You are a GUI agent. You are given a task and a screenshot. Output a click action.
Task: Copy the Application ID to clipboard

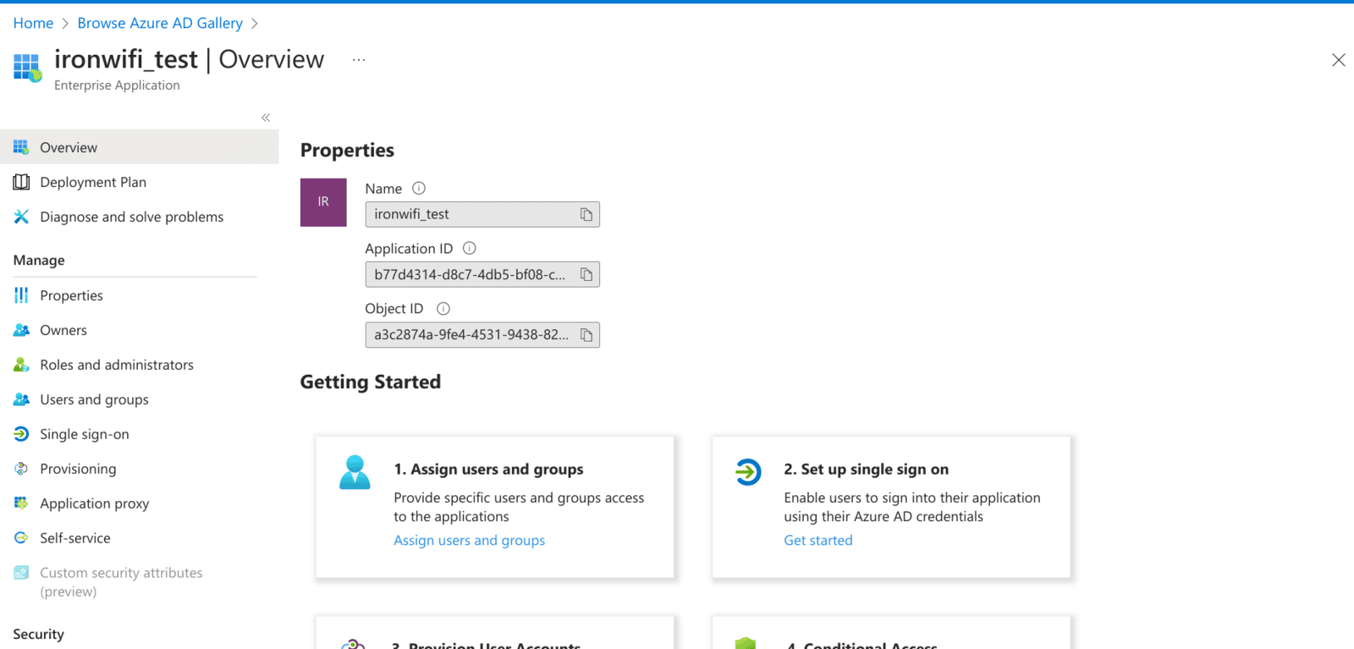[x=586, y=274]
